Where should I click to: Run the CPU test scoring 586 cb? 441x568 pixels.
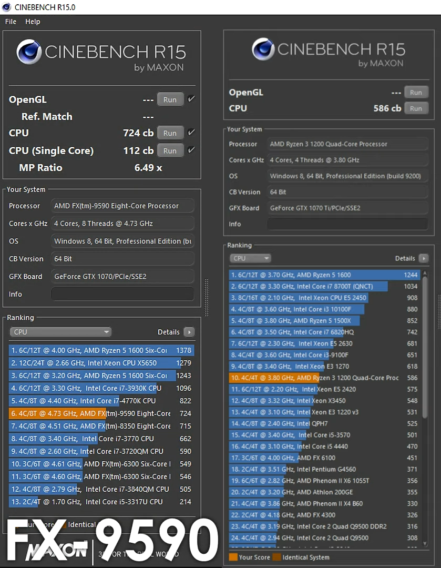416,108
